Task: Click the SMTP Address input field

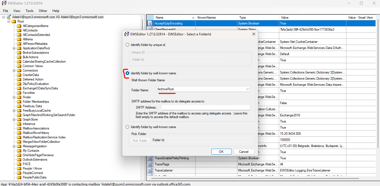Action: [x=206, y=107]
